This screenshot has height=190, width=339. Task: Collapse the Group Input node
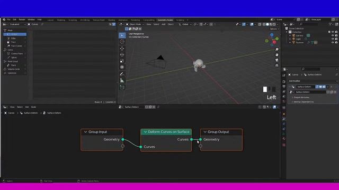86,132
